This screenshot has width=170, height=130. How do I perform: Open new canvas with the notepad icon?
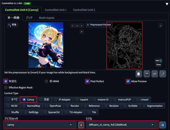[139, 74]
